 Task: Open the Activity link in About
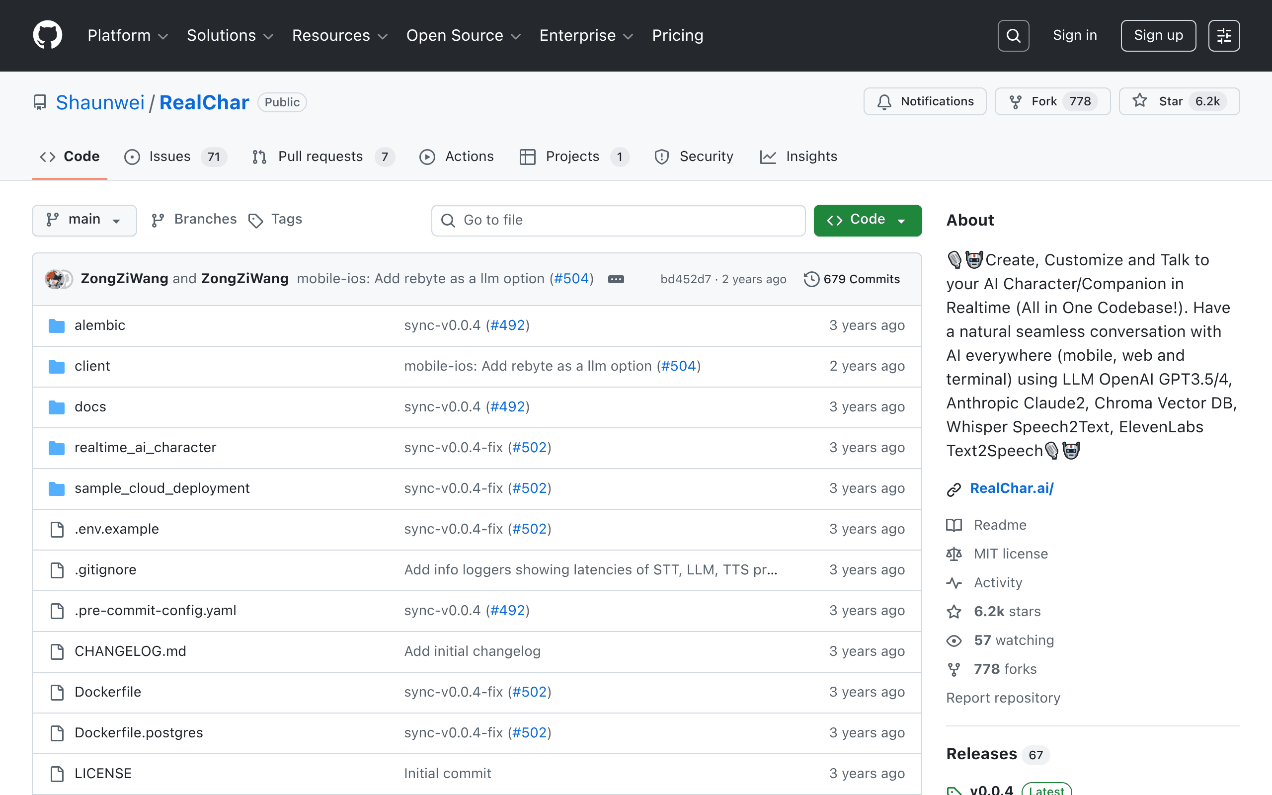(998, 582)
